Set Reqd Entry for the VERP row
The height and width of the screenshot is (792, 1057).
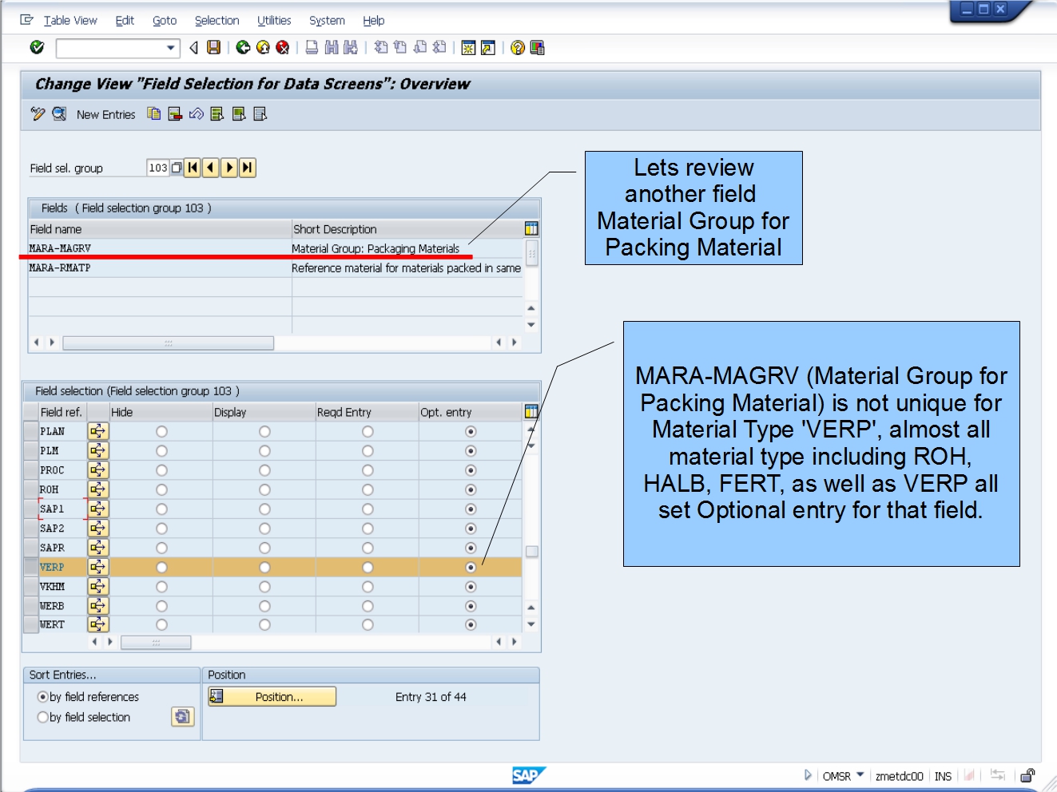(x=367, y=567)
